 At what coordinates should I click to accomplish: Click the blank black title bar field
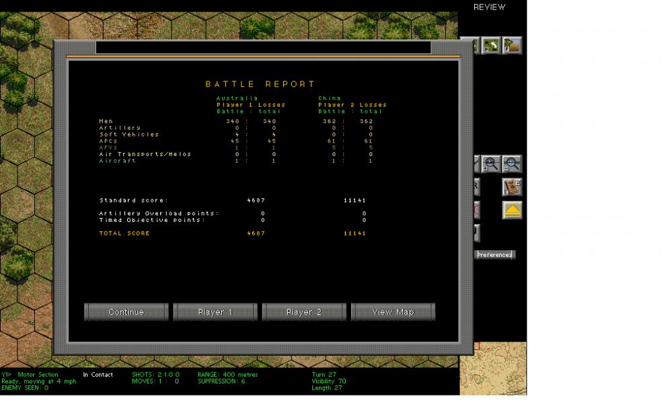(x=263, y=48)
